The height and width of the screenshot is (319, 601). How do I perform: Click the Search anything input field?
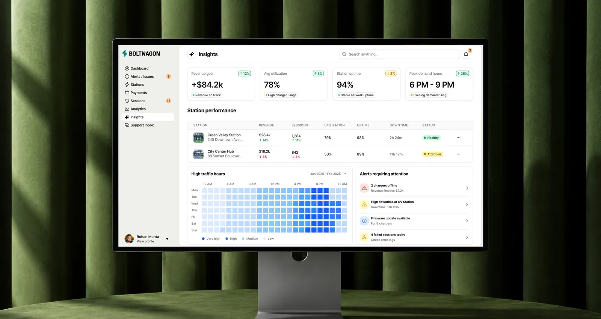(400, 54)
